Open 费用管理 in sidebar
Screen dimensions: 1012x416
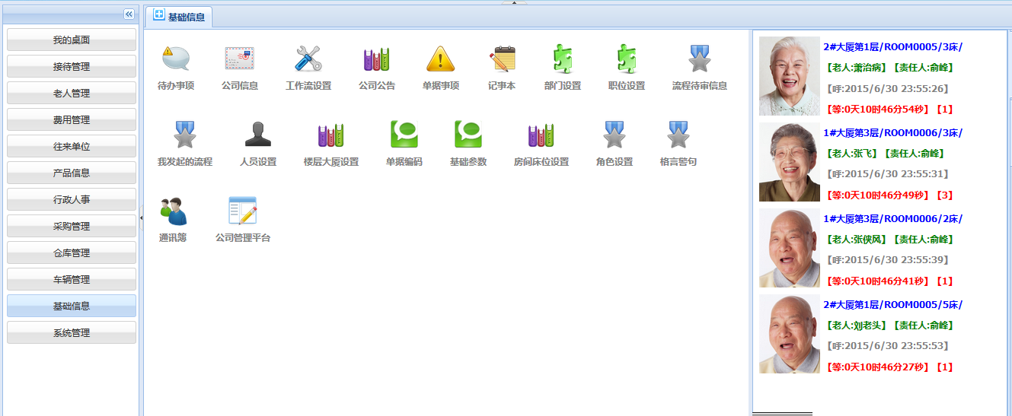pos(72,119)
